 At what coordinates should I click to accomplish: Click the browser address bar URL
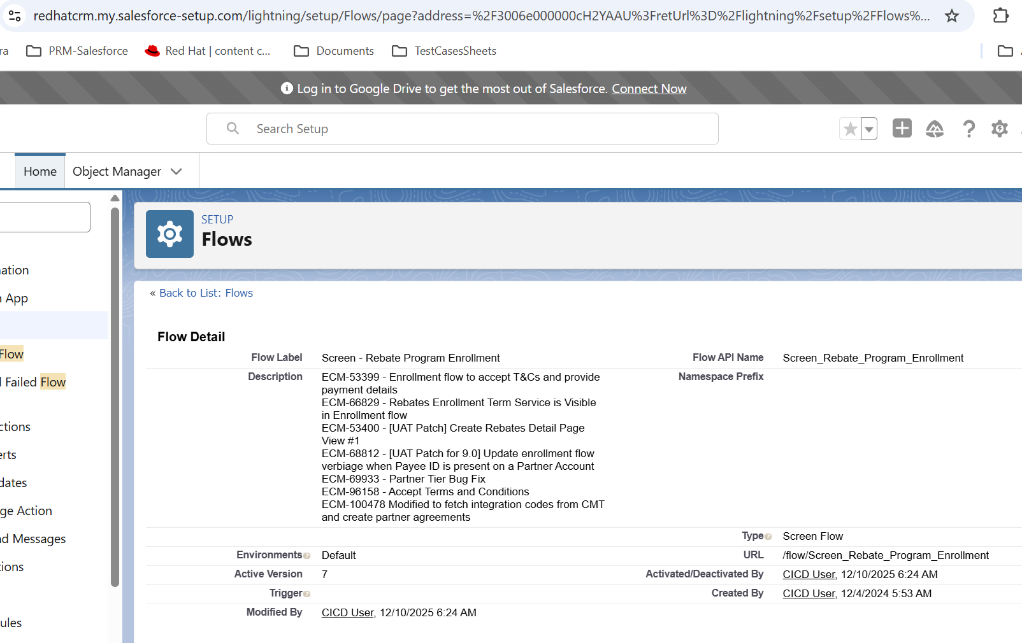[x=482, y=15]
